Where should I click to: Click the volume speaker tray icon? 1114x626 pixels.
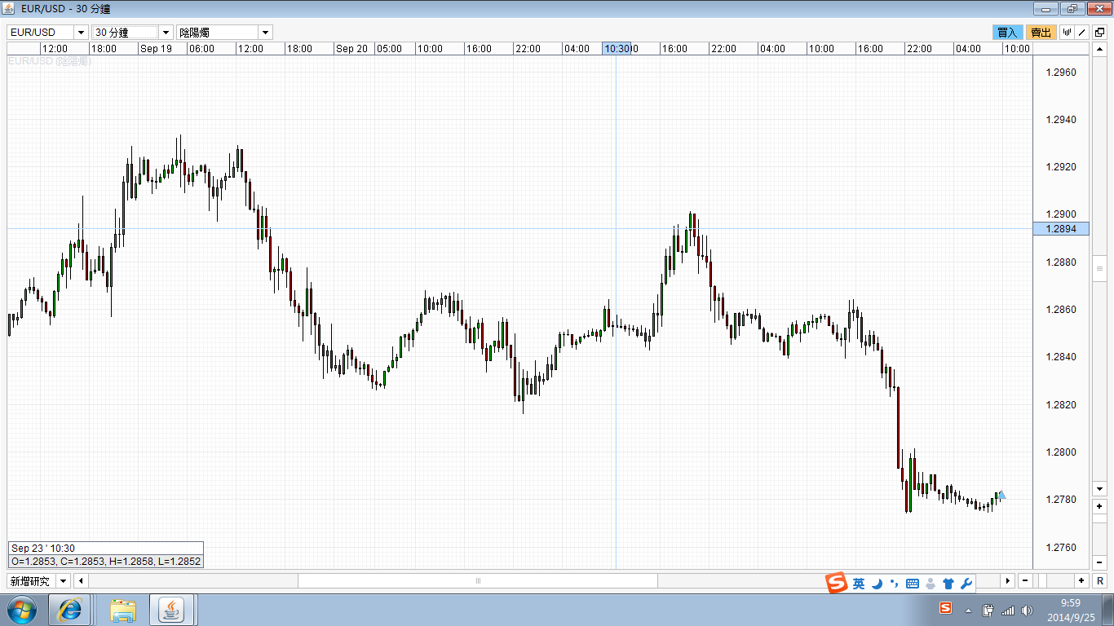[1027, 610]
